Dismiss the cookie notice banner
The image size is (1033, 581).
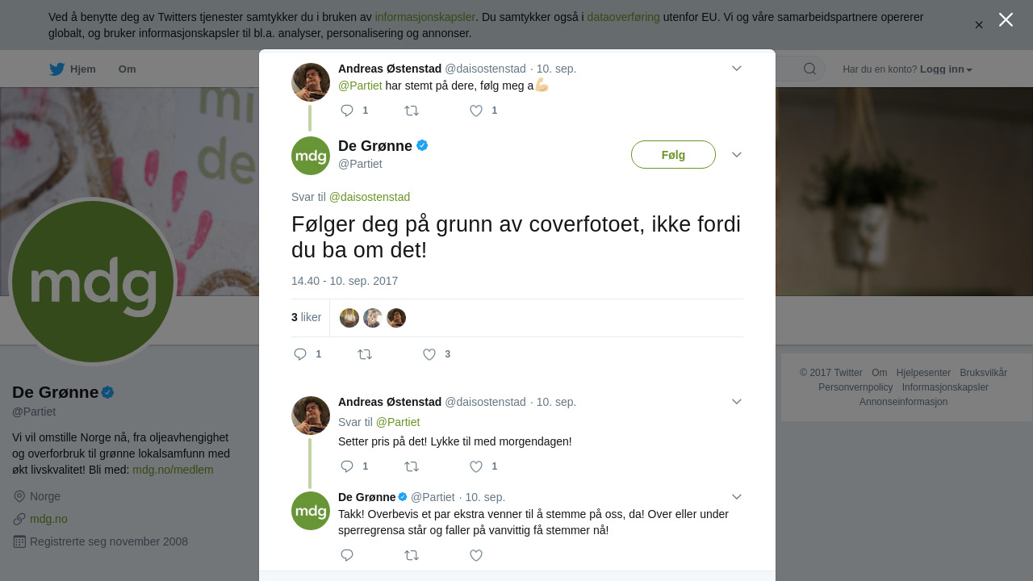pos(979,25)
